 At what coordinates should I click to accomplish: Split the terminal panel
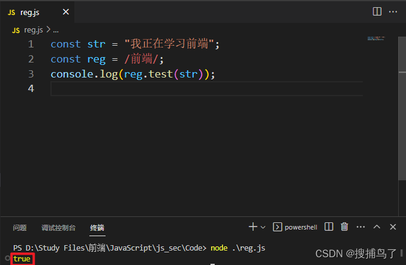tap(329, 227)
